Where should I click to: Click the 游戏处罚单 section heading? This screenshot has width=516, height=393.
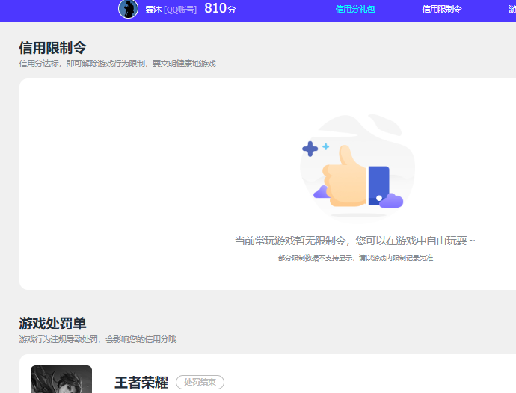(x=52, y=324)
